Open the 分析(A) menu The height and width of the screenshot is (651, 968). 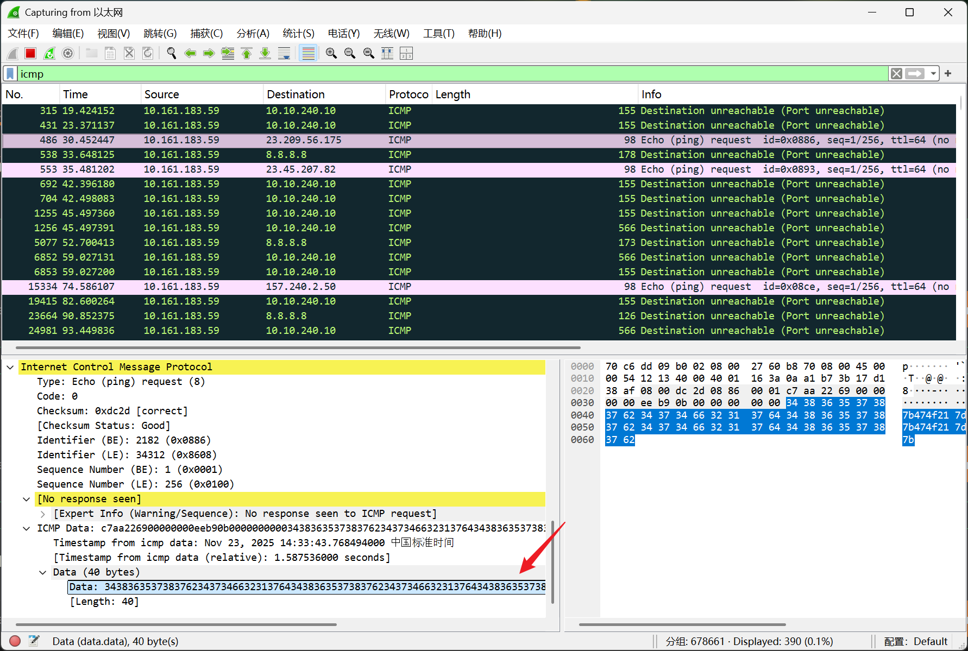(x=253, y=34)
